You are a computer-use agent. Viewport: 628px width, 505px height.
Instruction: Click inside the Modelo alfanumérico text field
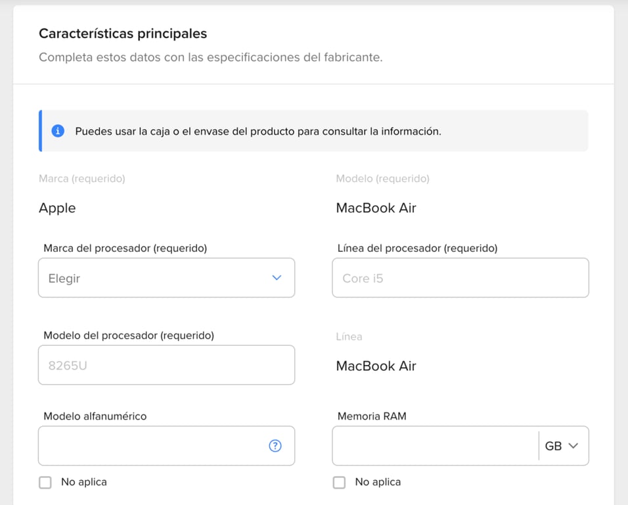pos(151,446)
